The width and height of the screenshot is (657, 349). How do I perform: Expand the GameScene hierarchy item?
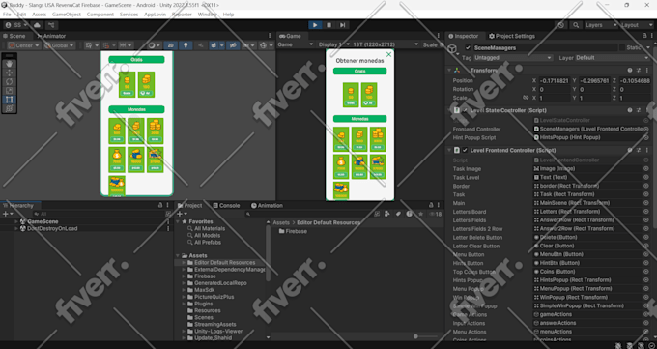pos(16,221)
